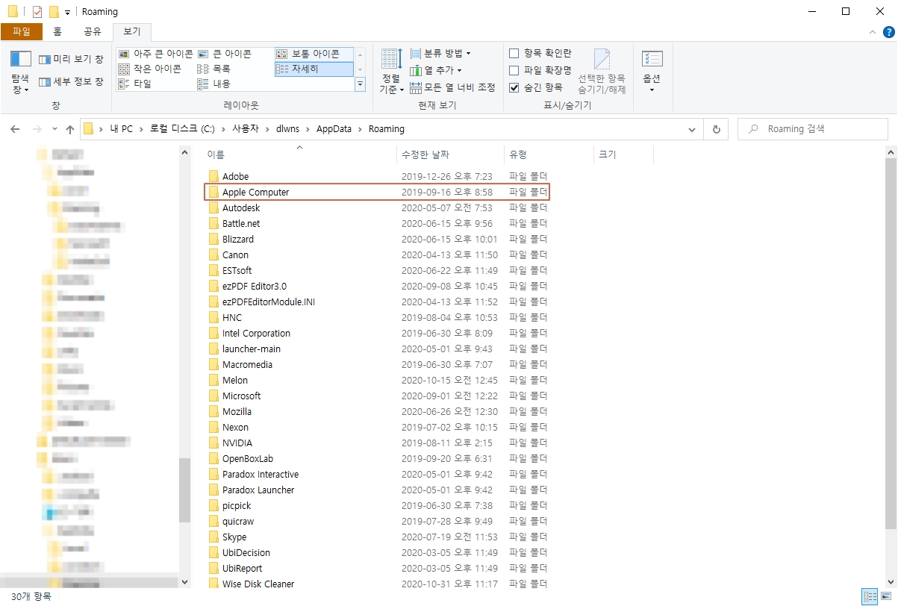Select 타일 tiles layout
The image size is (898, 606).
pos(135,84)
